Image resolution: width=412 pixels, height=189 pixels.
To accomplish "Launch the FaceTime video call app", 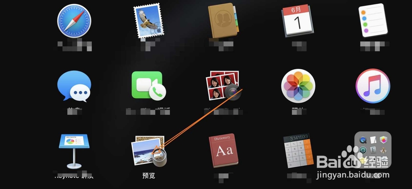I will tap(149, 86).
